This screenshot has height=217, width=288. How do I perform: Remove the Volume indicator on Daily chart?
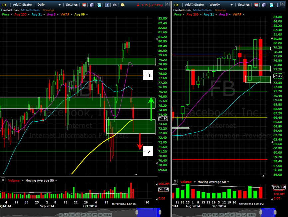pyautogui.click(x=3, y=180)
